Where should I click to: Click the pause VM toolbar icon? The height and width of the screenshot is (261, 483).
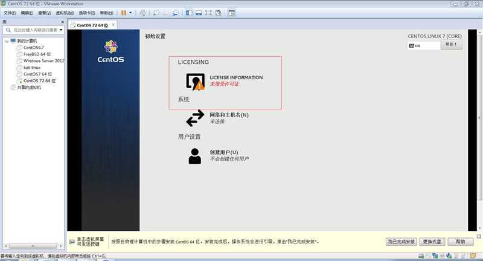point(124,13)
